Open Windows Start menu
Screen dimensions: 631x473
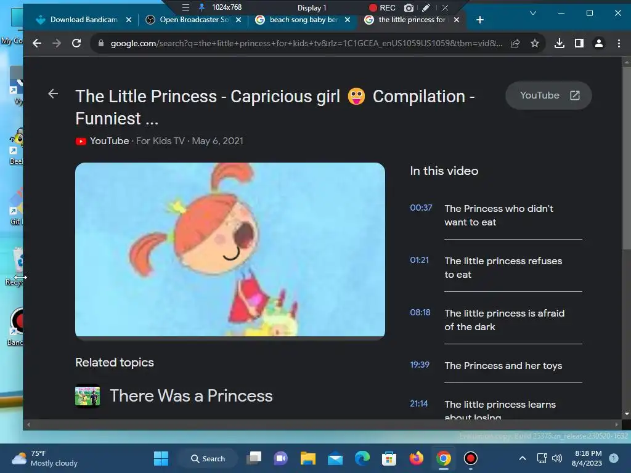(x=161, y=458)
